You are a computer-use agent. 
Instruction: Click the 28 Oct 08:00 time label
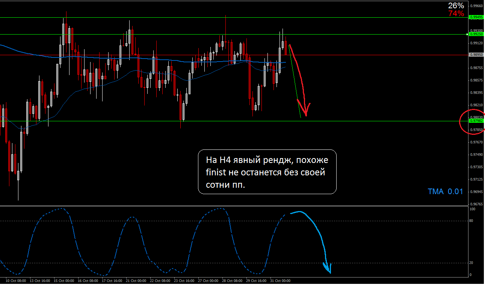233,280
